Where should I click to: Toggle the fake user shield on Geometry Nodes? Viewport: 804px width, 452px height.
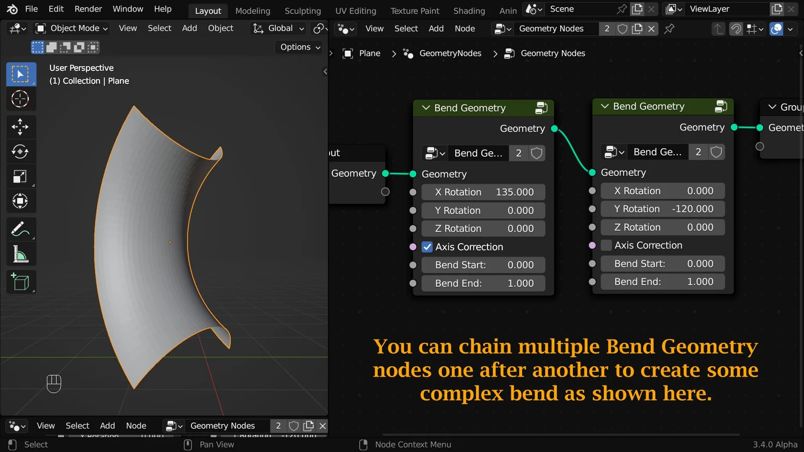coord(622,29)
